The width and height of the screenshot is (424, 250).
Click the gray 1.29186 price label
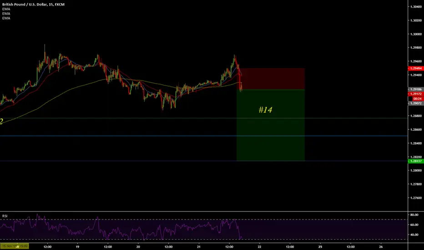pyautogui.click(x=416, y=89)
